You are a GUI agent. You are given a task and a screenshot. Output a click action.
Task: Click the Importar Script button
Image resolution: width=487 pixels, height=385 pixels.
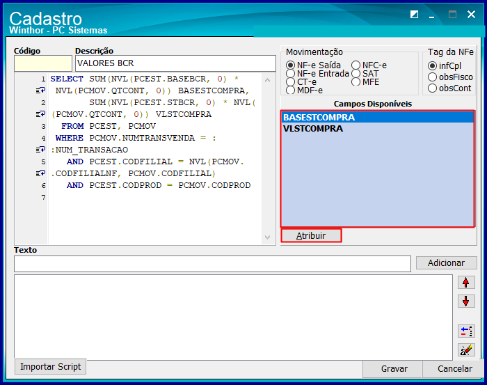tap(50, 367)
